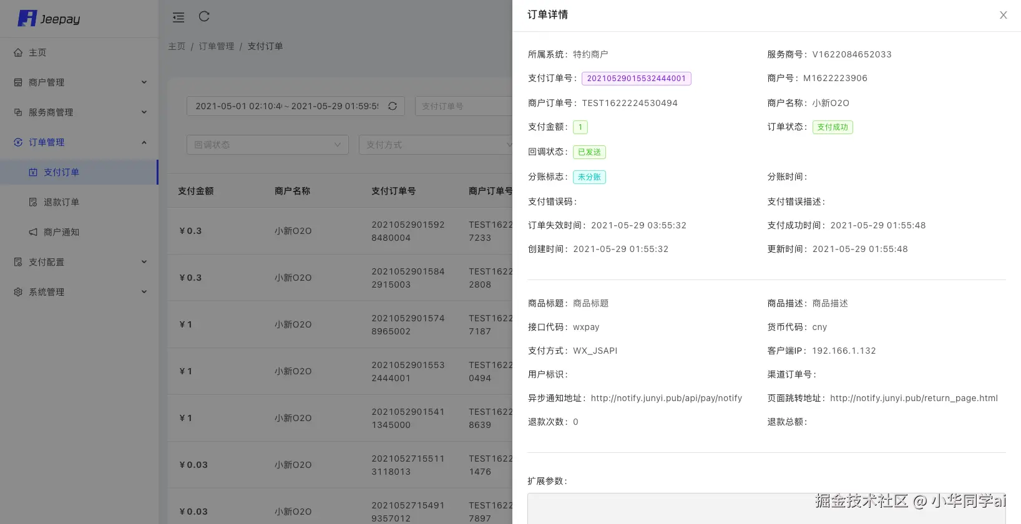This screenshot has width=1021, height=524.
Task: Click the home icon beside 主页
Action: pos(18,52)
